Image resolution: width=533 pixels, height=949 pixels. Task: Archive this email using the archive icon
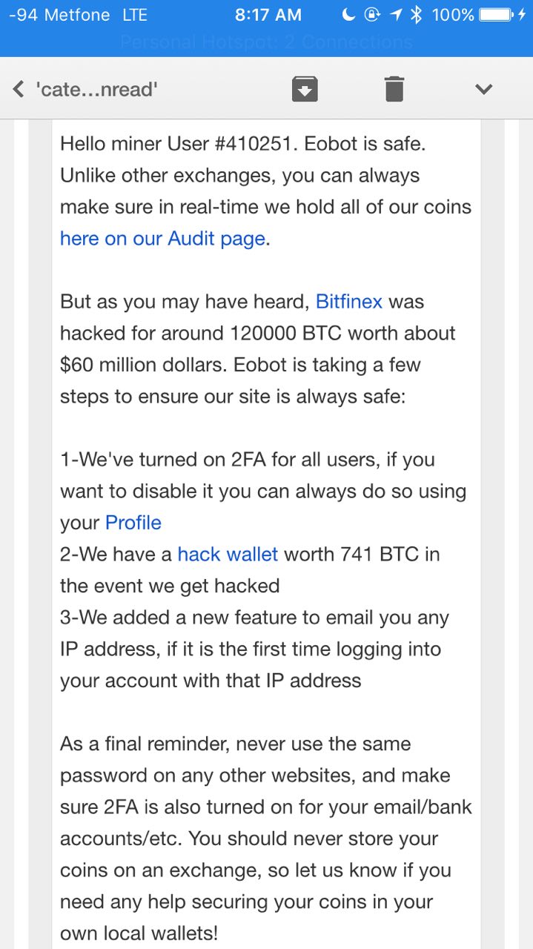pos(305,89)
